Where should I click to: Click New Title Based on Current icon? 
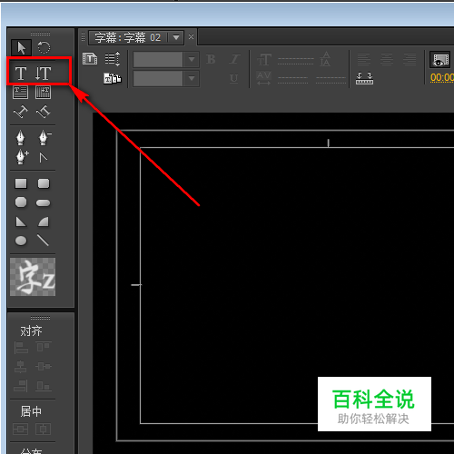[90, 59]
